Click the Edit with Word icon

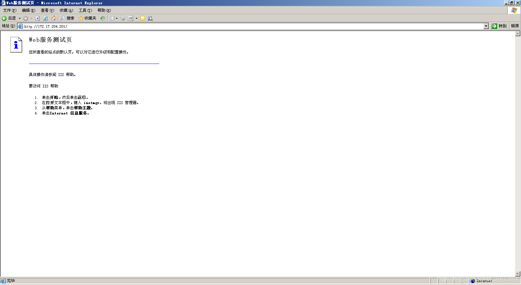(131, 18)
